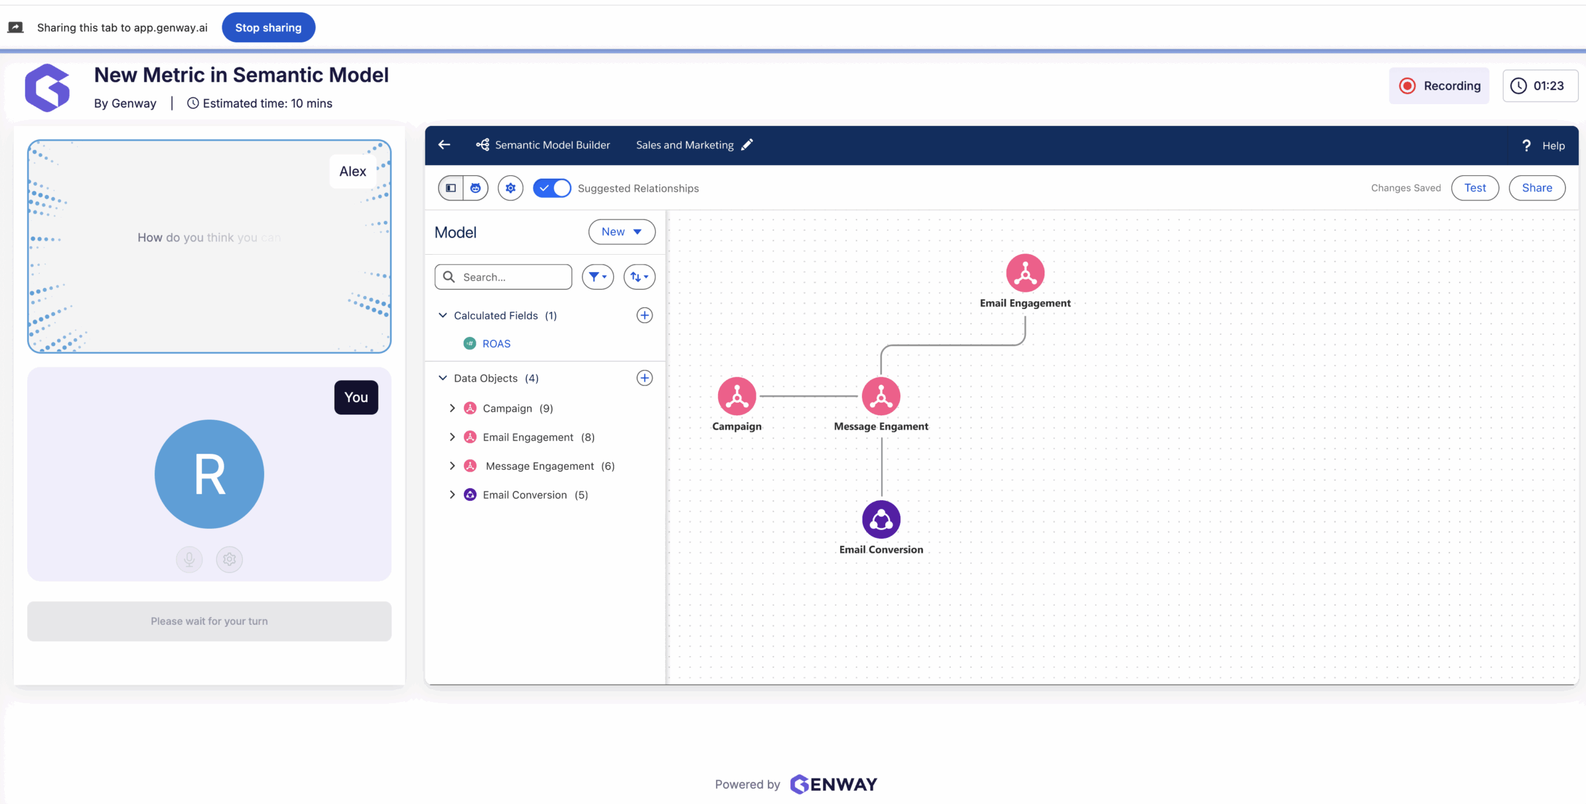Screen dimensions: 1586x804
Task: Open the model settings gear icon
Action: [x=510, y=188]
